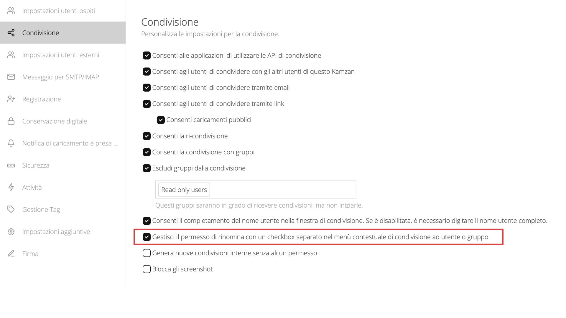Enable Blocca gli screenshot checkbox
Viewport: 566px width, 318px height.
click(x=147, y=269)
